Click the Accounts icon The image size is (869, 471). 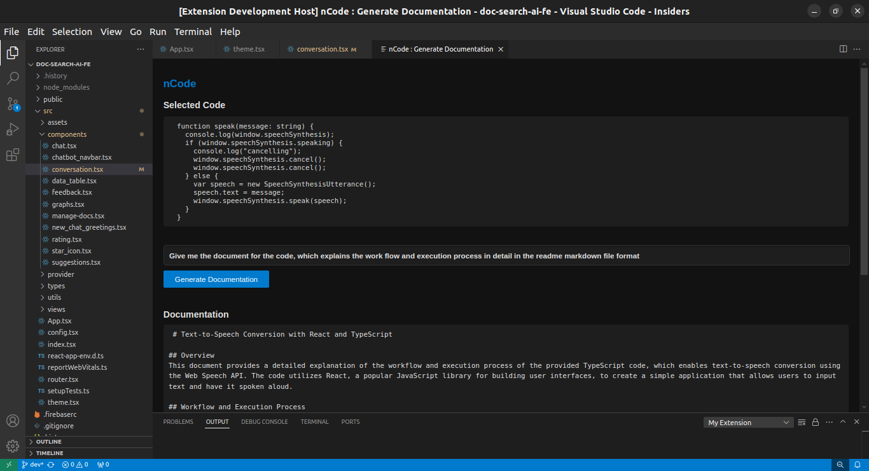tap(13, 421)
